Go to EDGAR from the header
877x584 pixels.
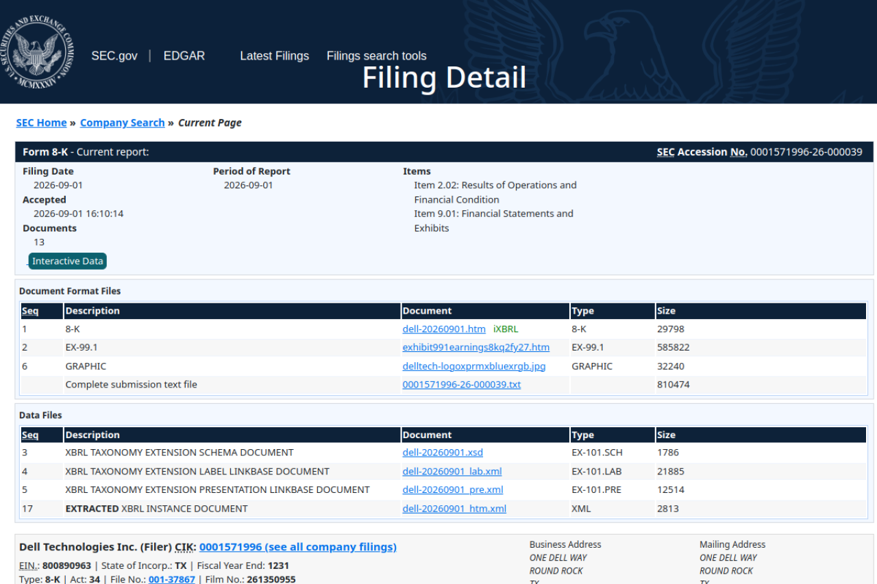coord(184,56)
